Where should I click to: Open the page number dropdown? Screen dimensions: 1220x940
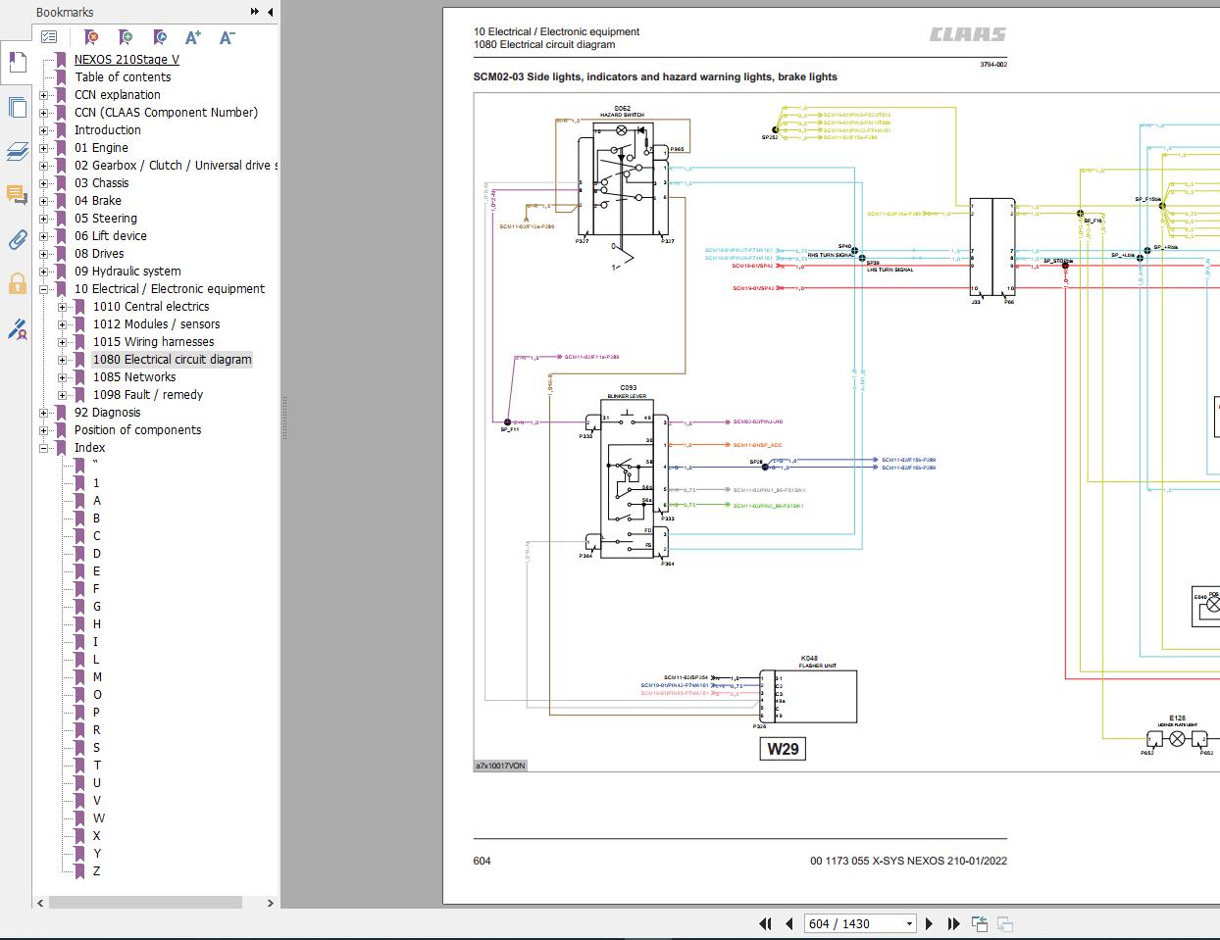[x=909, y=923]
